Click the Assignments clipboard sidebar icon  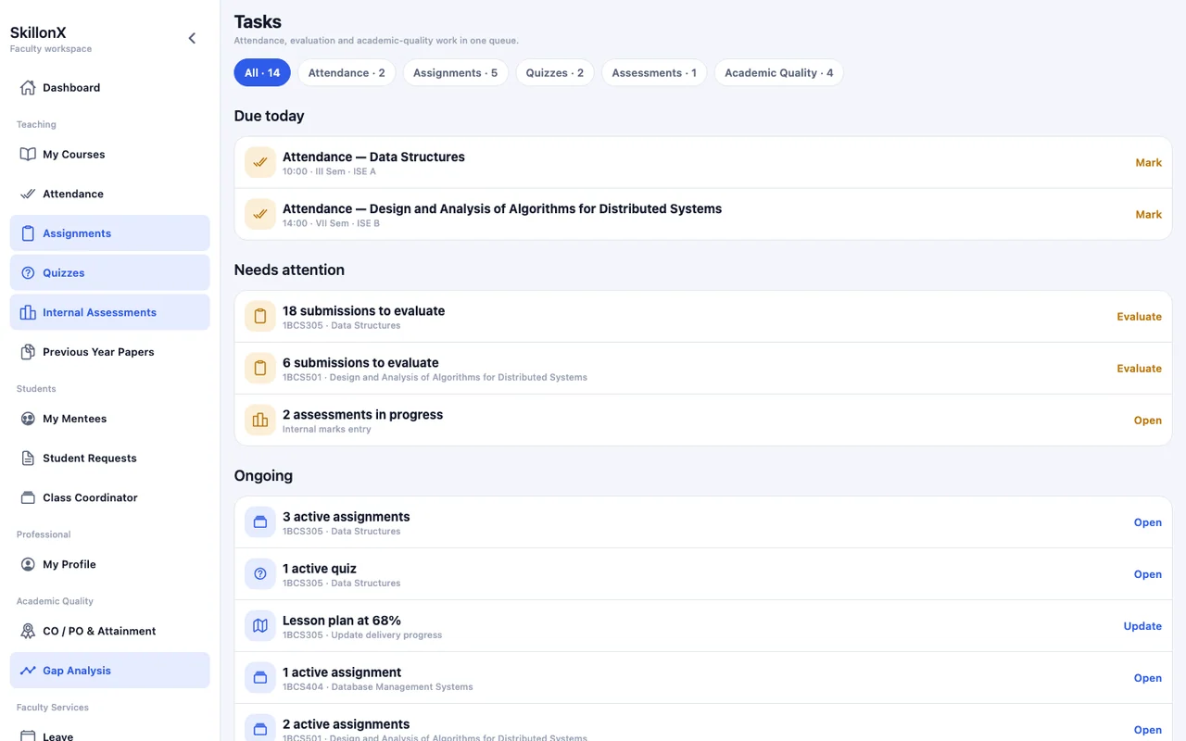click(28, 233)
